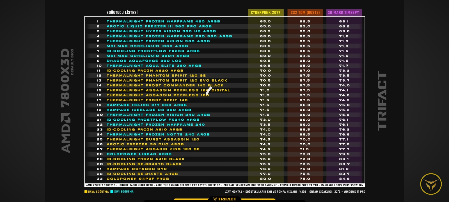Viewport: 449px width, 202px height.
Task: Select Thermalright Frozen Notte 240 ARGB
Action: click(158, 134)
